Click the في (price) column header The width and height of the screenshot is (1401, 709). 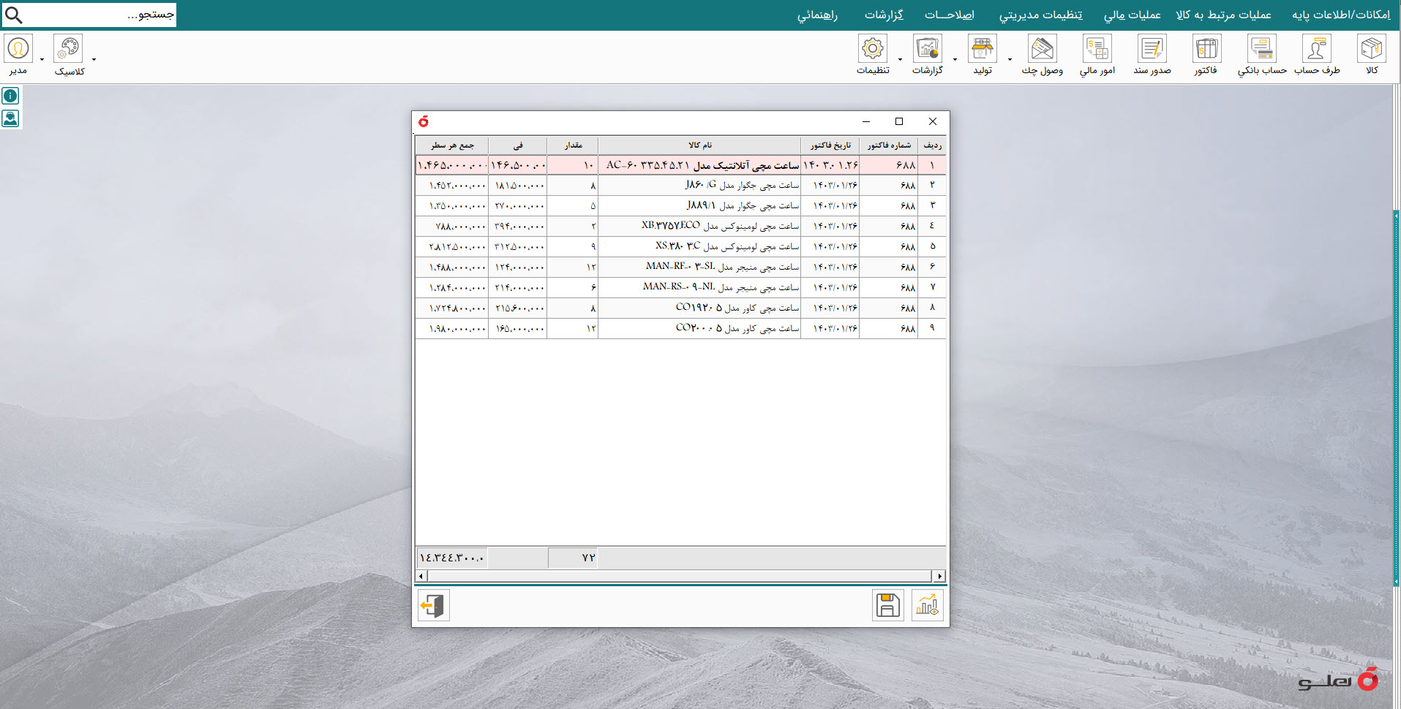point(518,145)
